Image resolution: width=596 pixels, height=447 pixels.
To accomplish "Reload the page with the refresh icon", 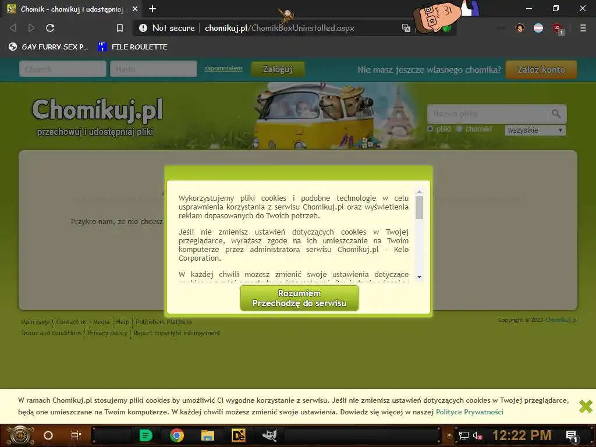I will (50, 28).
